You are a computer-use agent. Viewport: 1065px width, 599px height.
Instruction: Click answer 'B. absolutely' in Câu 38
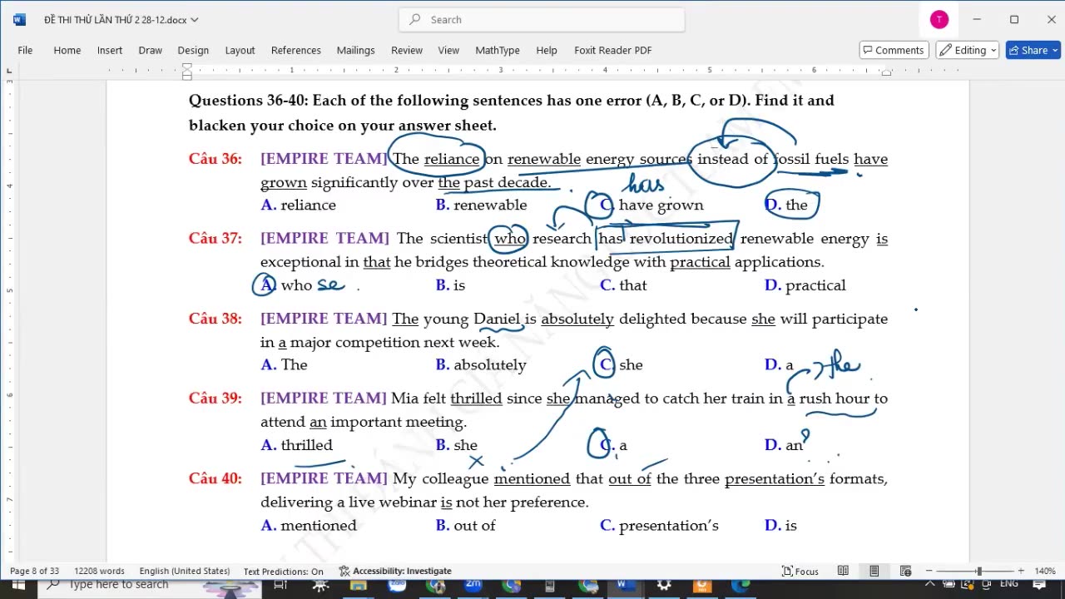pos(481,365)
